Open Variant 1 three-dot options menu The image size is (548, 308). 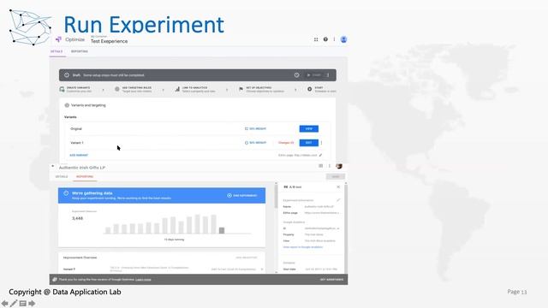322,143
